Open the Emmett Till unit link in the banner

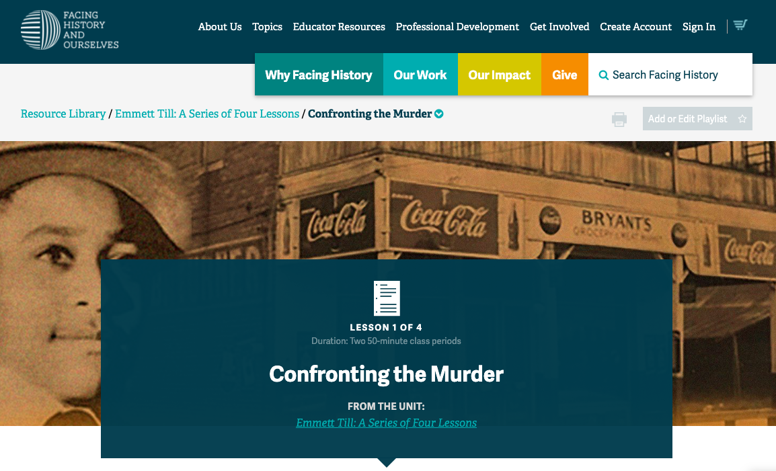(386, 423)
